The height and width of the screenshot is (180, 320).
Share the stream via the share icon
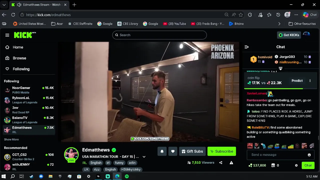[x=221, y=162]
